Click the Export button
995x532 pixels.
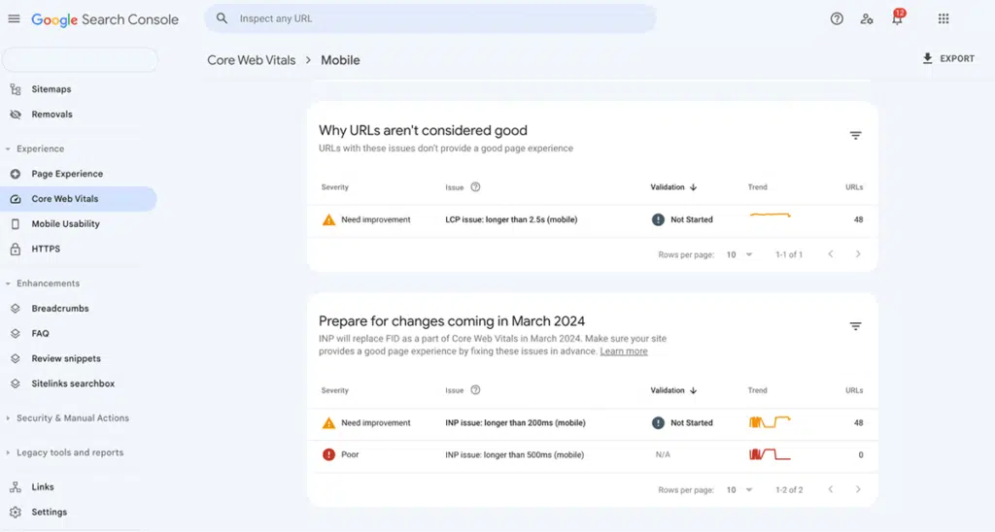[x=947, y=59]
